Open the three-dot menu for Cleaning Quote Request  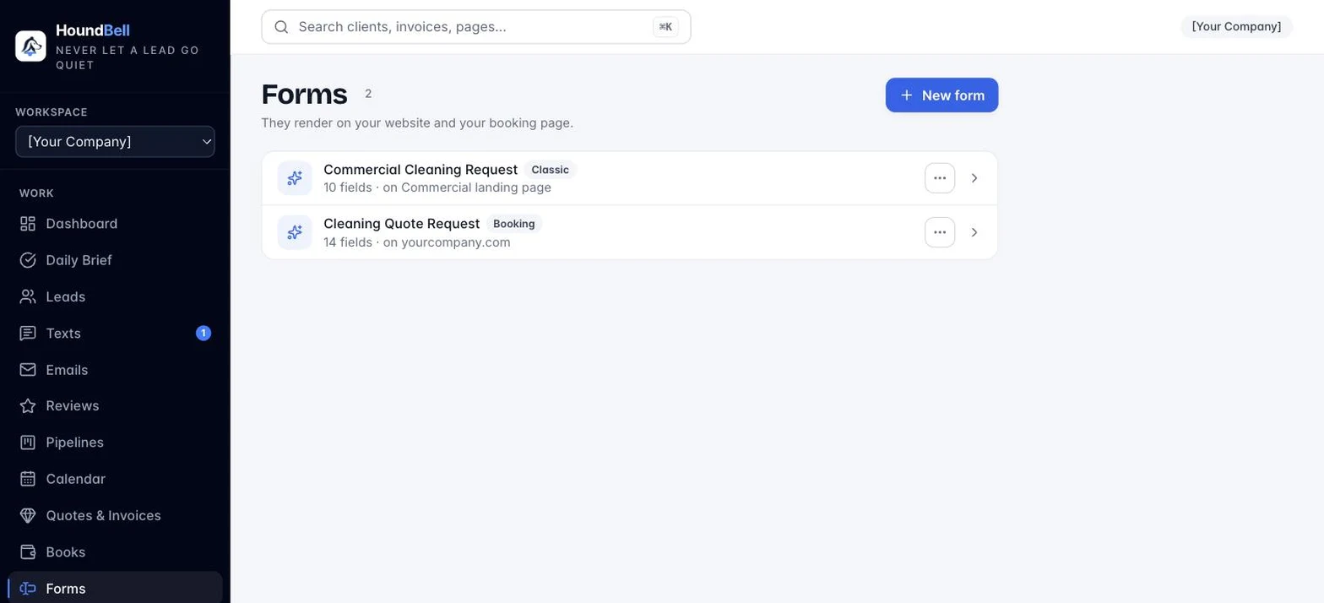(940, 232)
